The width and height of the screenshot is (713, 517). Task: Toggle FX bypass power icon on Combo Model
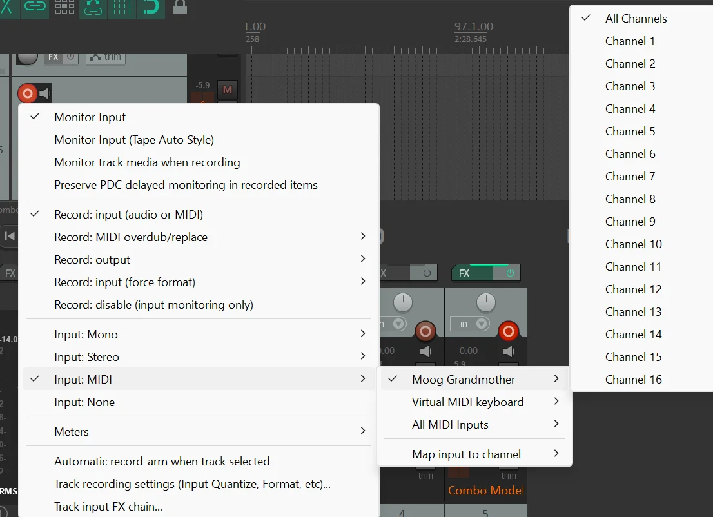click(x=510, y=273)
